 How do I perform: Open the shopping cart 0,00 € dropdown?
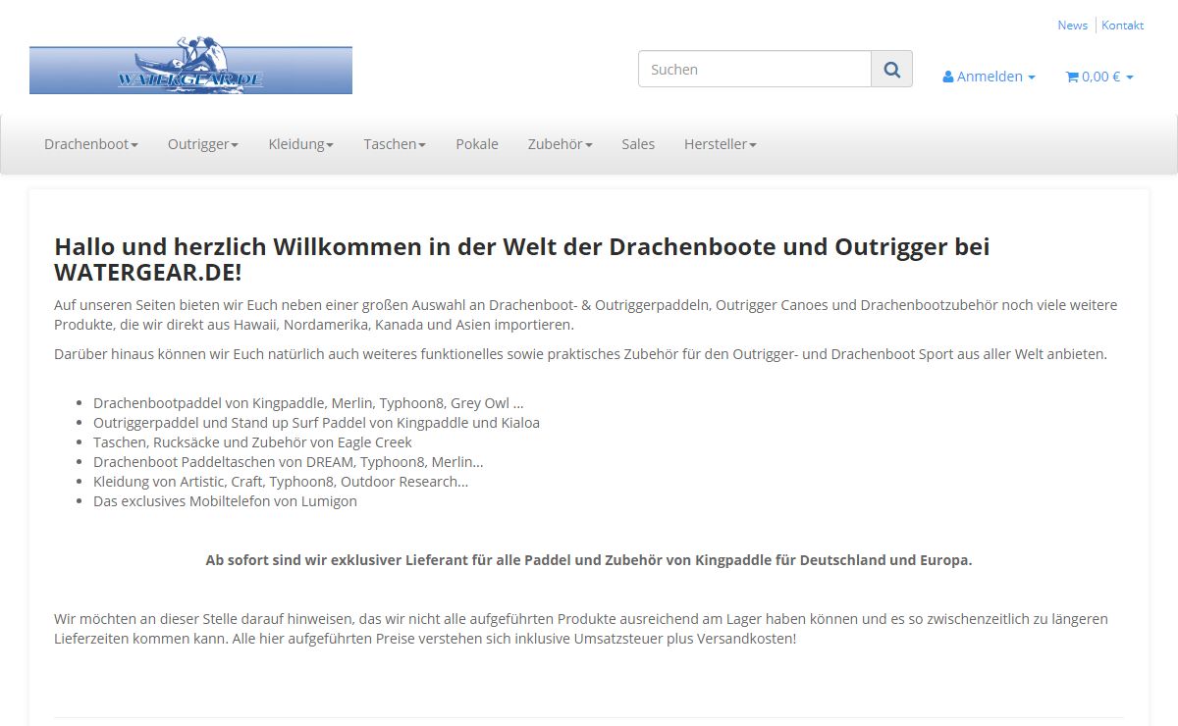1099,77
